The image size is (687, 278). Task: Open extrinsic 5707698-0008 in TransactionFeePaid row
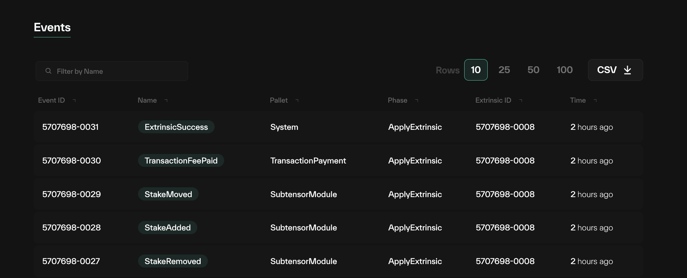[505, 161]
